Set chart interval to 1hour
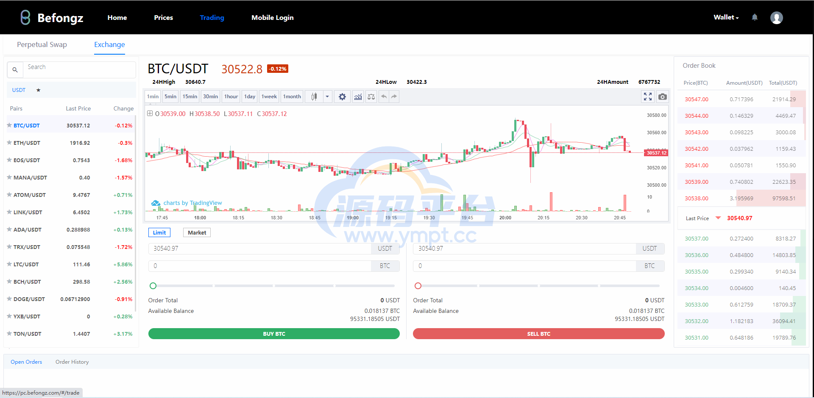The width and height of the screenshot is (814, 398). coord(231,97)
